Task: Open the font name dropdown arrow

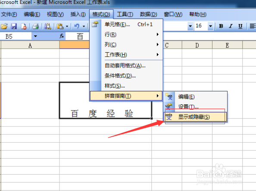Action: coord(190,26)
